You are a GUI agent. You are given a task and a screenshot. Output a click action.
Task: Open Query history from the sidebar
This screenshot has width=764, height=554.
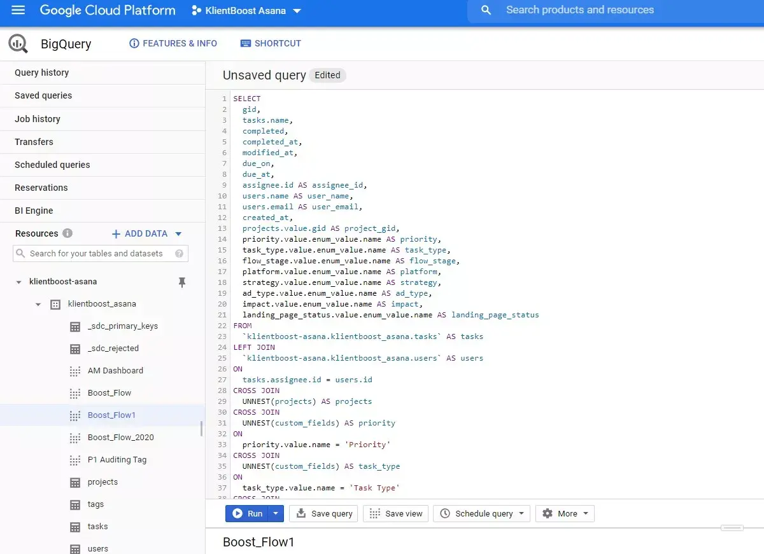pyautogui.click(x=41, y=73)
